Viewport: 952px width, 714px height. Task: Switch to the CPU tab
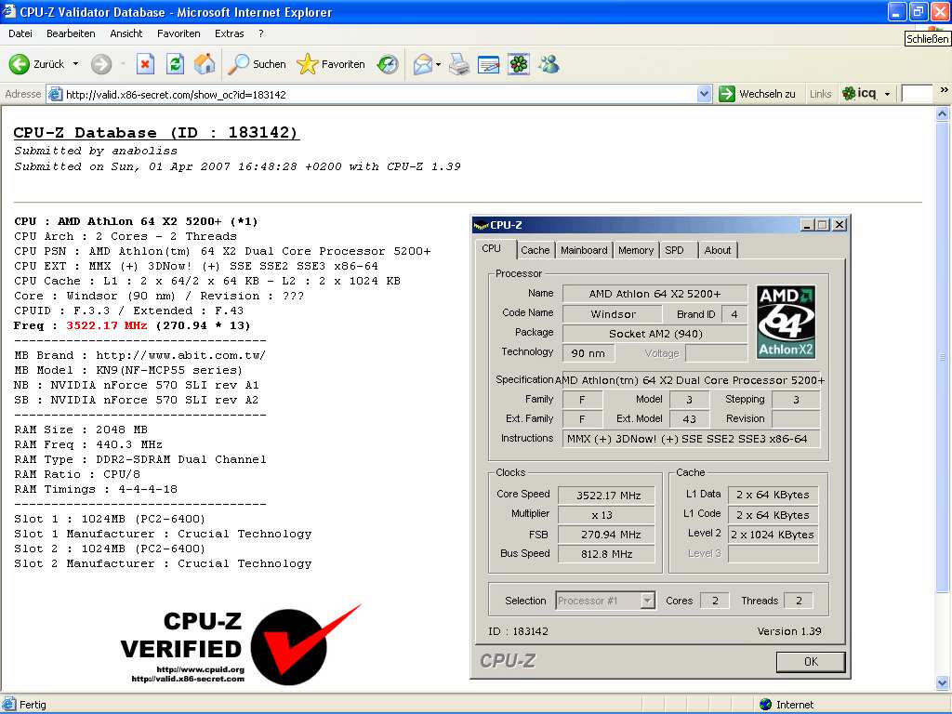tap(491, 248)
